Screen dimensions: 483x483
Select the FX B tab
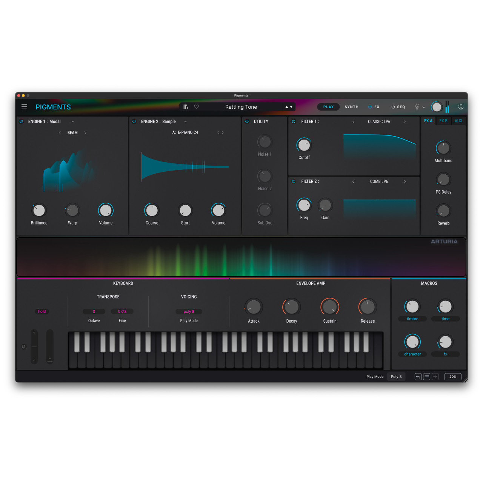[443, 121]
